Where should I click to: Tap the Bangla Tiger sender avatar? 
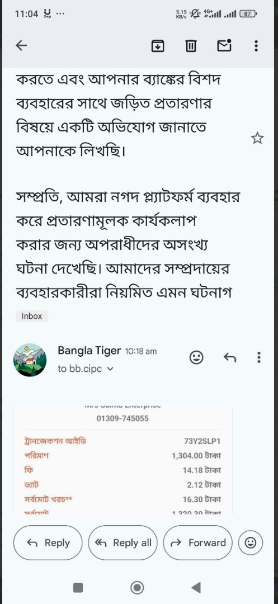click(30, 360)
